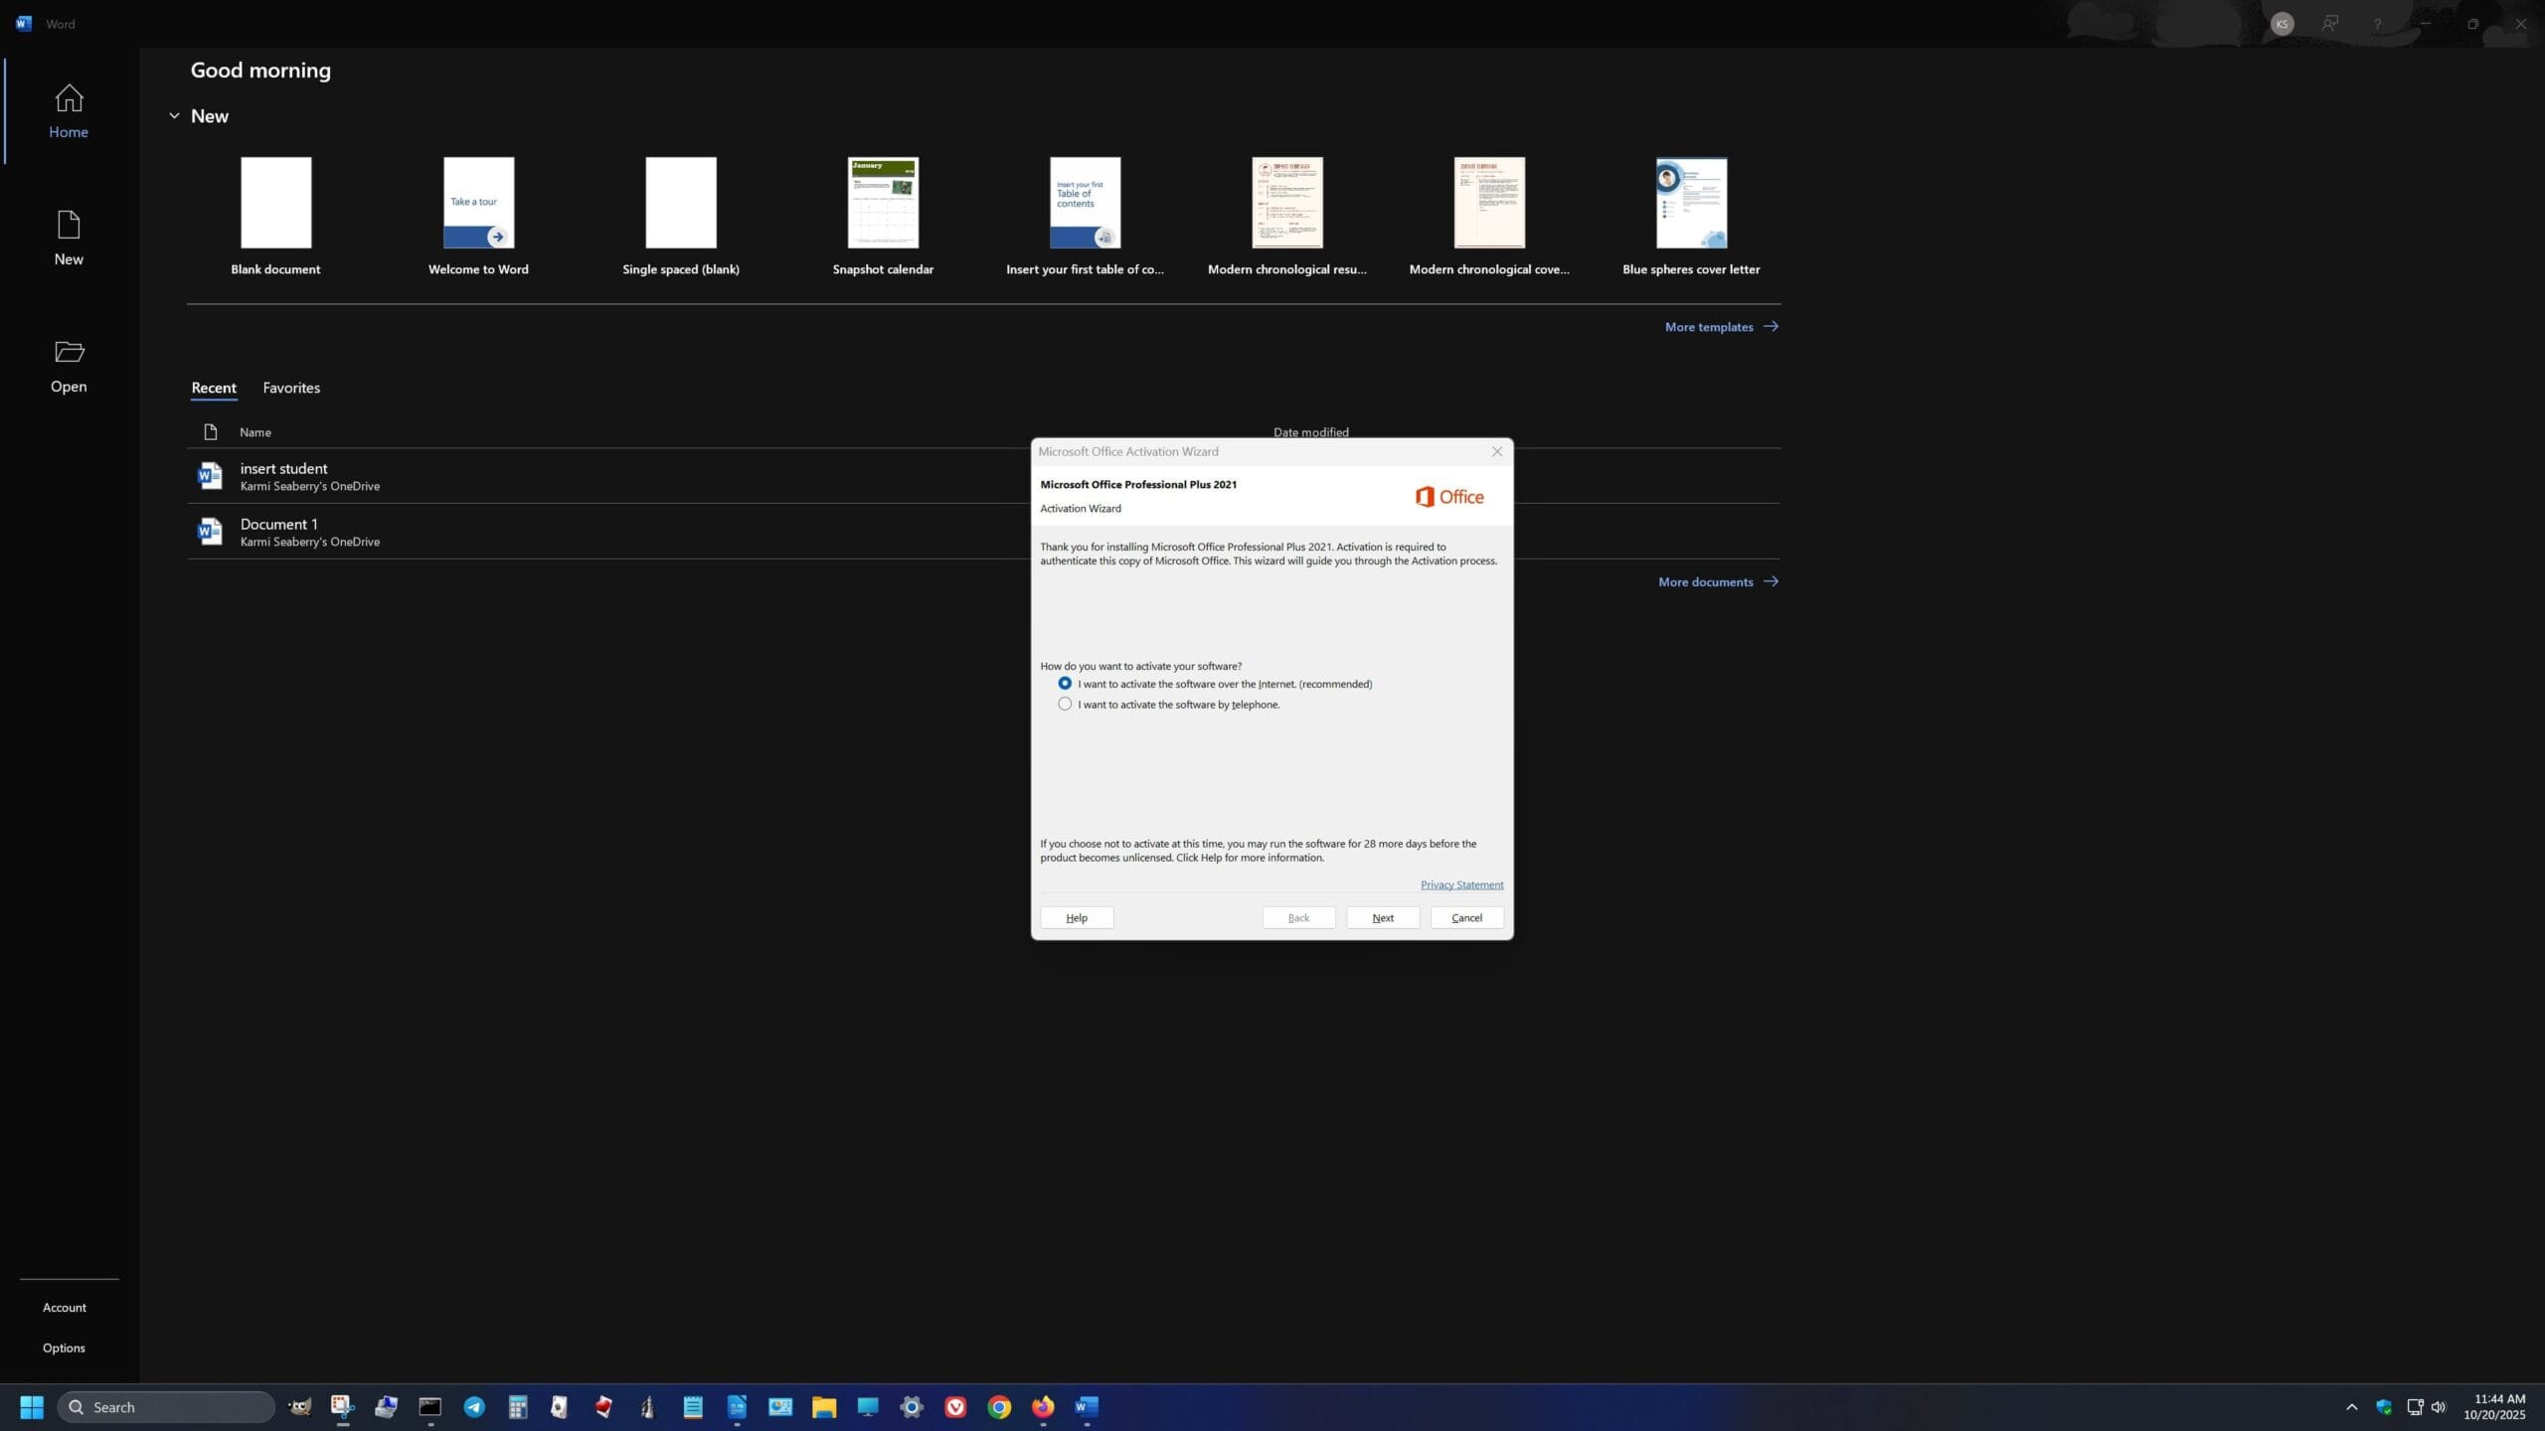Click the Home icon in sidebar
This screenshot has width=2545, height=1431.
69,98
